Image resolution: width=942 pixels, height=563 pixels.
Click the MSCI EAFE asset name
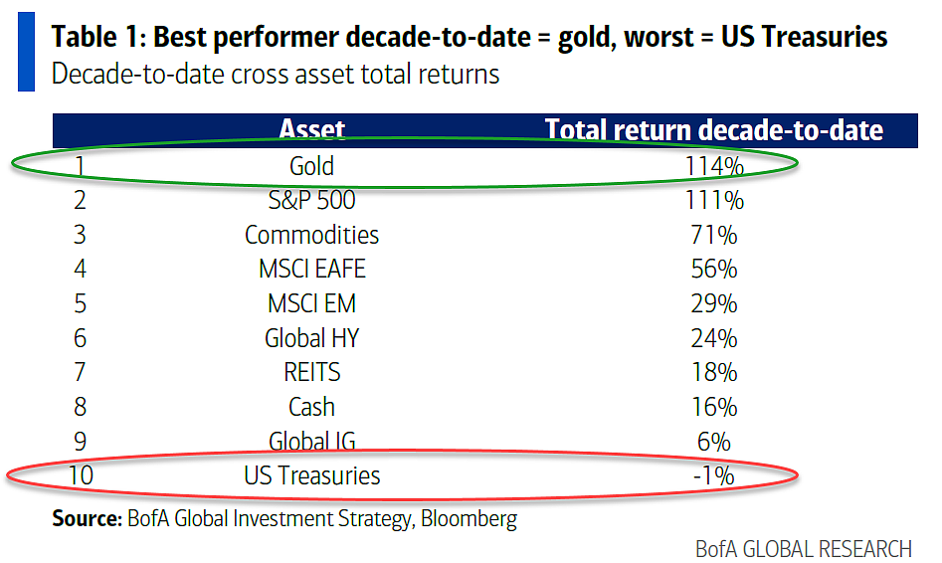(311, 269)
